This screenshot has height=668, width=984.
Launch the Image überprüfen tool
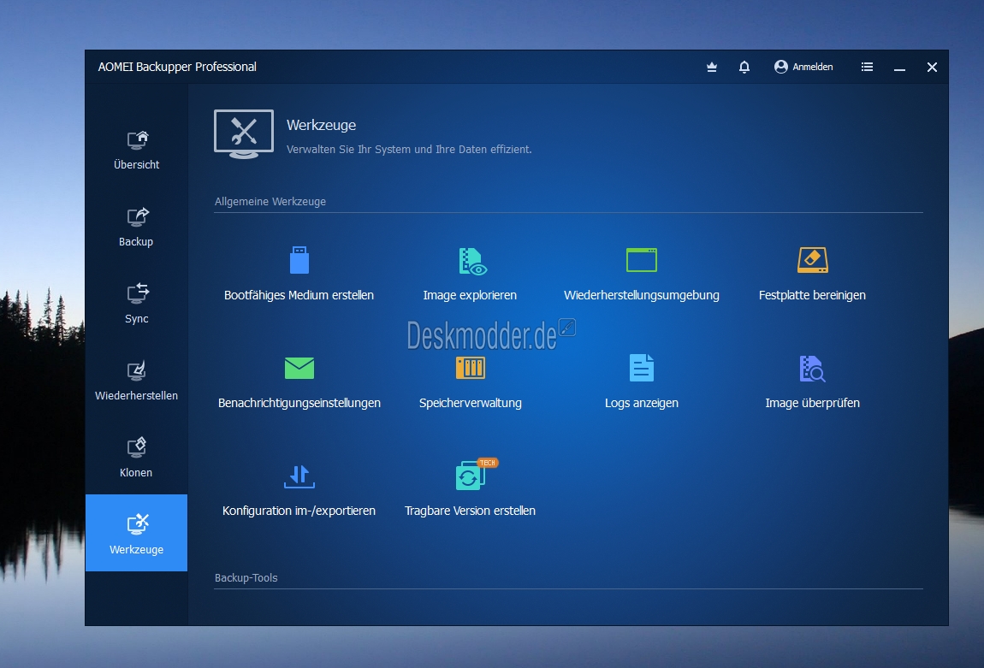[x=812, y=382]
